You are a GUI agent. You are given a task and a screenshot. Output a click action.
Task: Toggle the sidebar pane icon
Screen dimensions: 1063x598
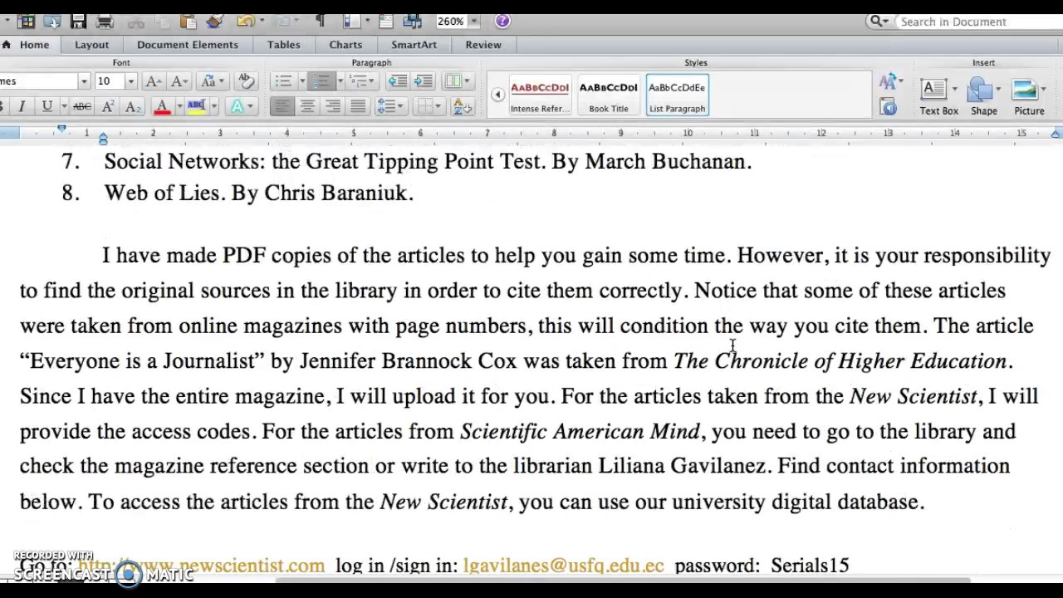pyautogui.click(x=351, y=22)
